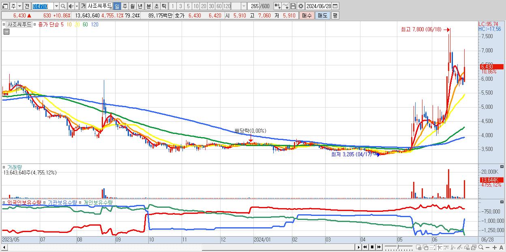Select the 틱 tick chart period

164,6
